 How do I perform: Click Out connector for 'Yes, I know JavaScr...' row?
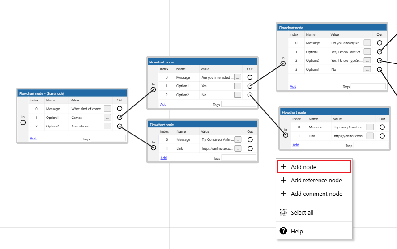(380, 52)
